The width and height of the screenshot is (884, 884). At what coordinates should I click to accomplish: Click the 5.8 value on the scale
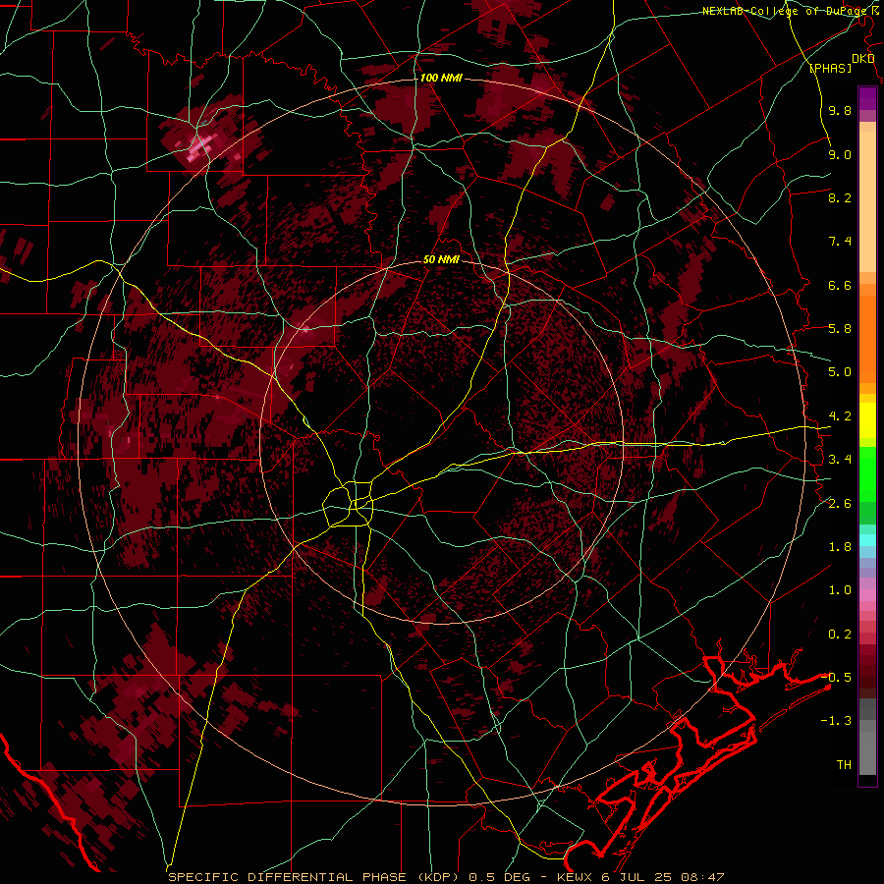[840, 329]
